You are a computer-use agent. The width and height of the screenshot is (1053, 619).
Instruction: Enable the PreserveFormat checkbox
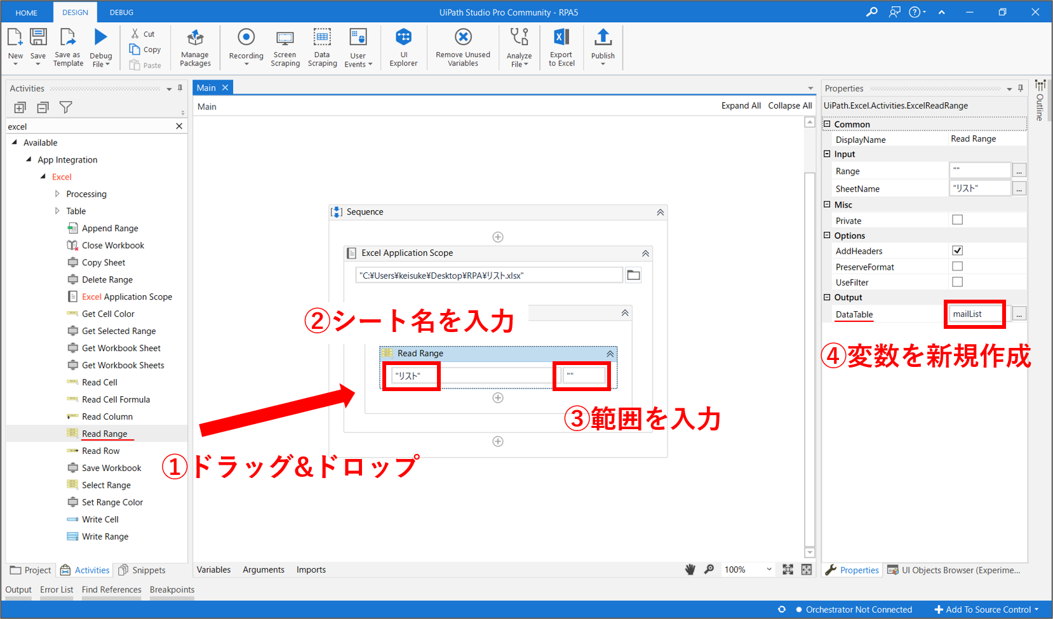coord(957,267)
